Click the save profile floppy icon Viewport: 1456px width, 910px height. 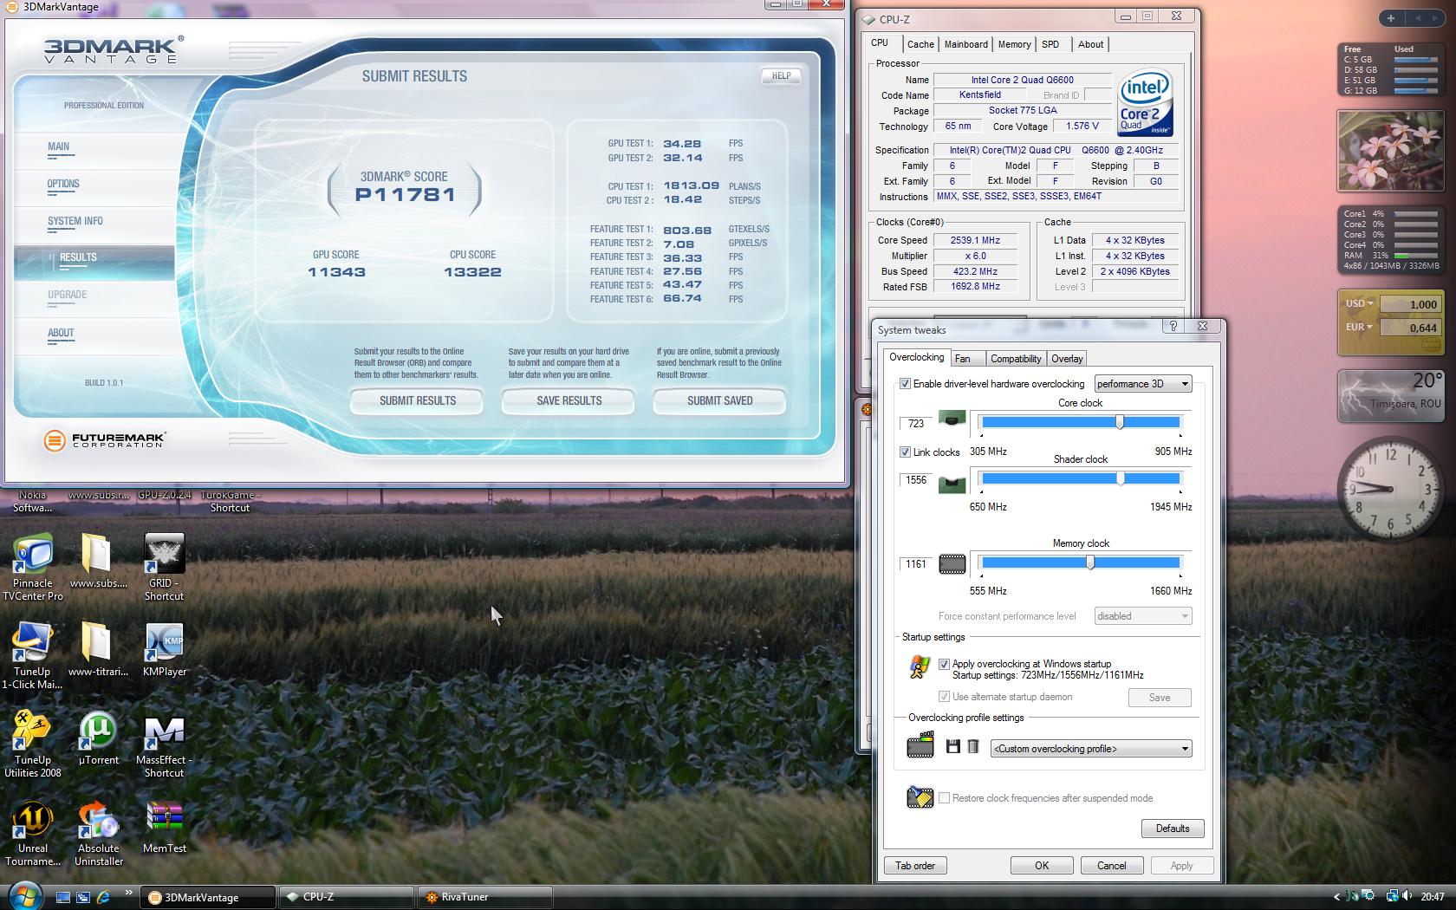[x=952, y=746]
